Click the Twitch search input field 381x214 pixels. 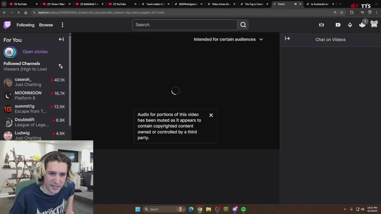[185, 25]
